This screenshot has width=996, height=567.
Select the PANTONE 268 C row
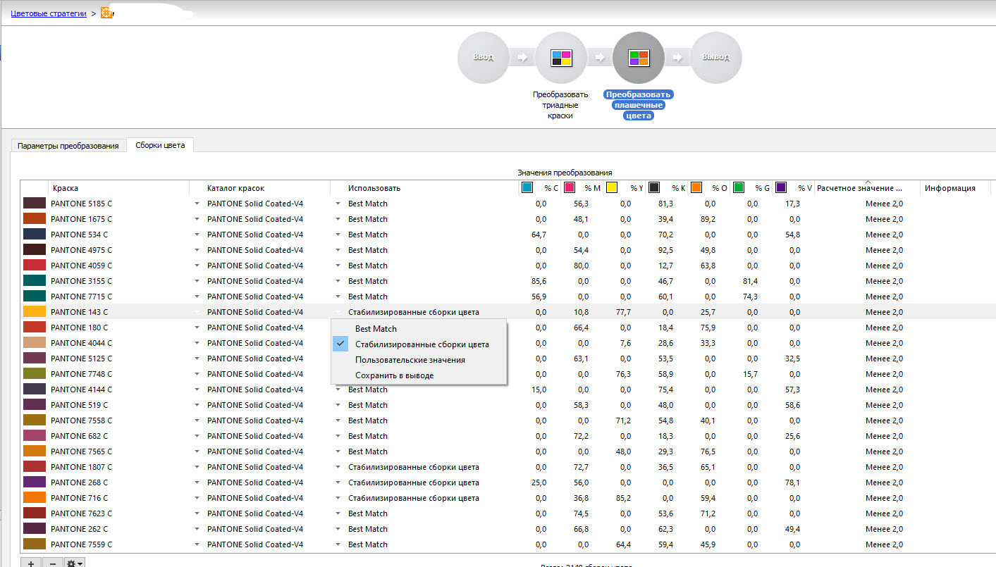(80, 482)
